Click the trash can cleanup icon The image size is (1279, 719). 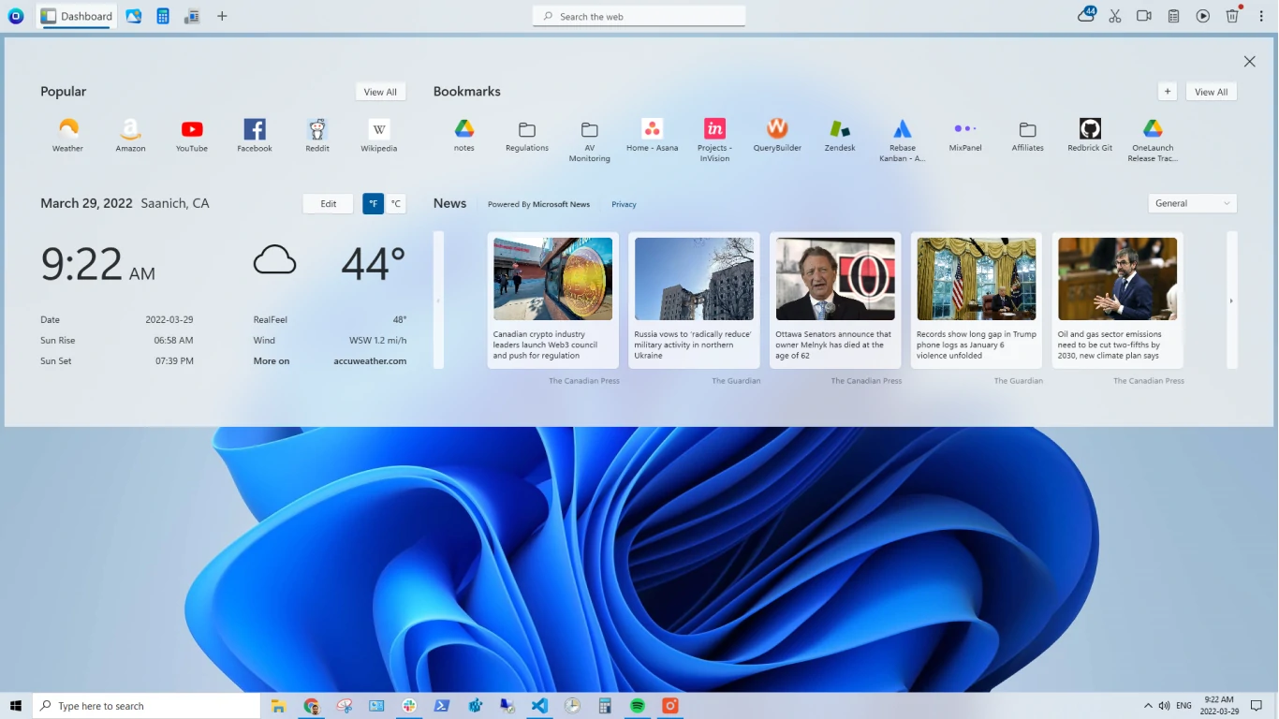pyautogui.click(x=1232, y=16)
